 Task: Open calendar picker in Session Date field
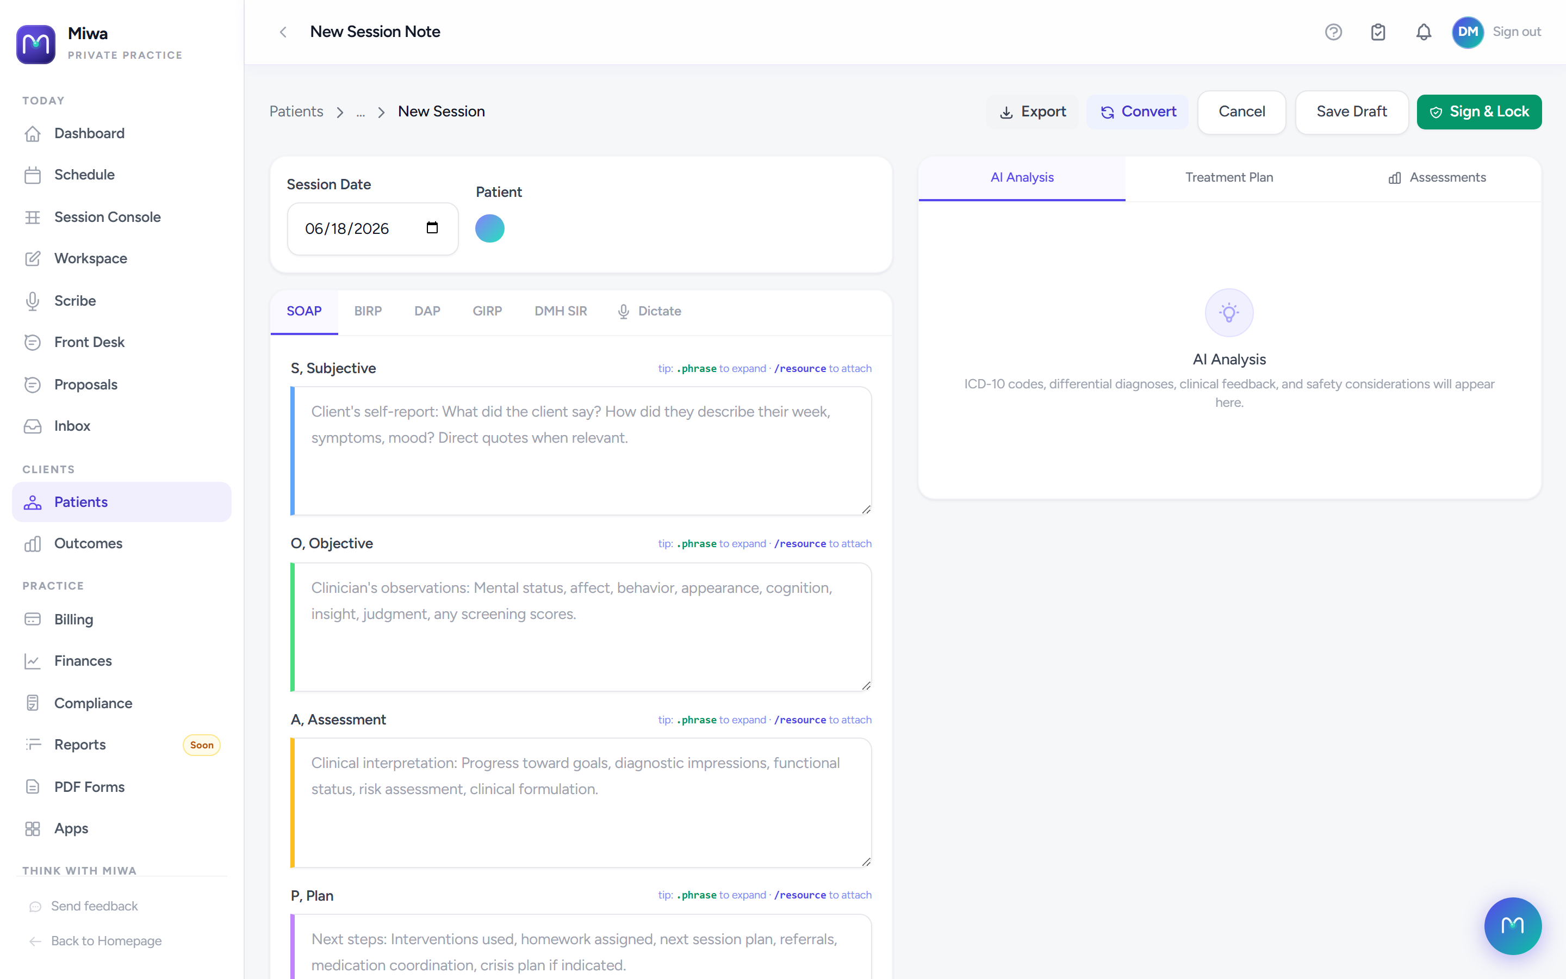coord(432,228)
